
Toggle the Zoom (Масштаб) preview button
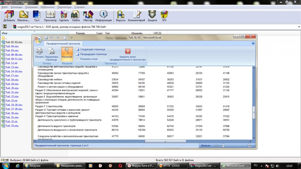coord(67,53)
